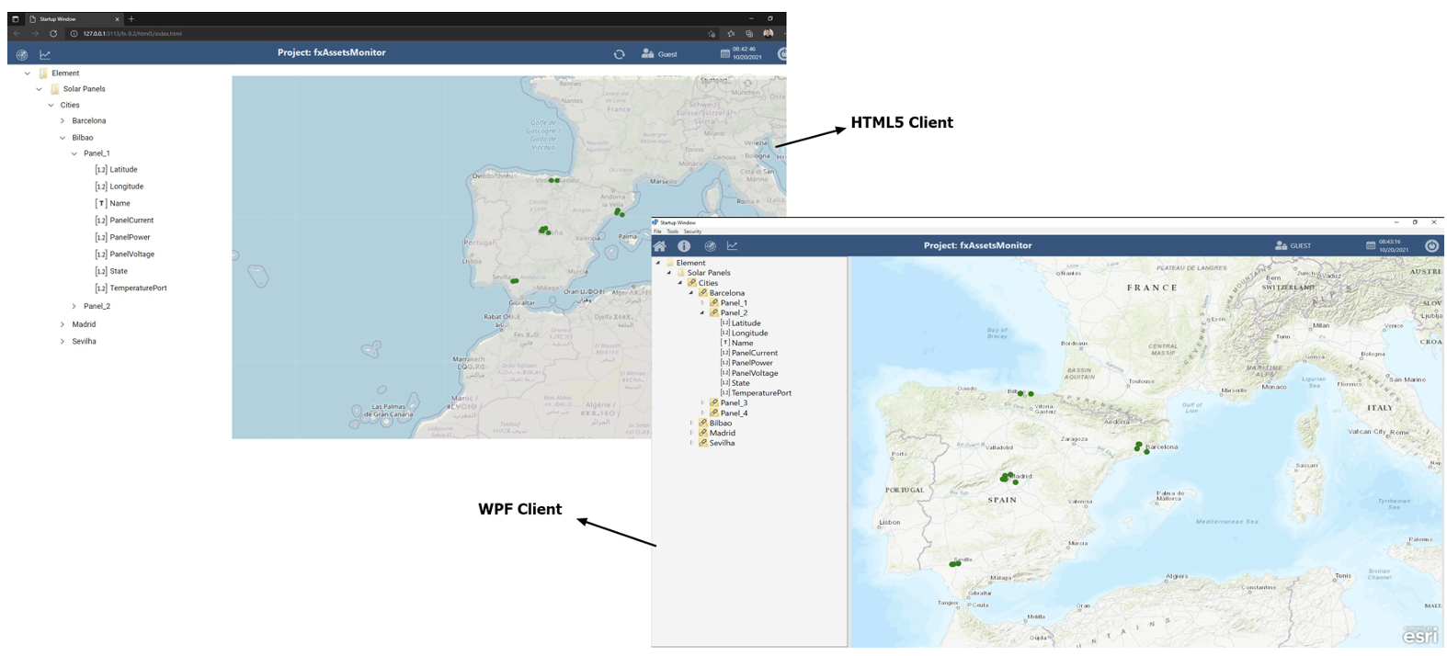The image size is (1447, 656).
Task: Click the Solar Panels folder icon in HTML5 tree
Action: [55, 89]
